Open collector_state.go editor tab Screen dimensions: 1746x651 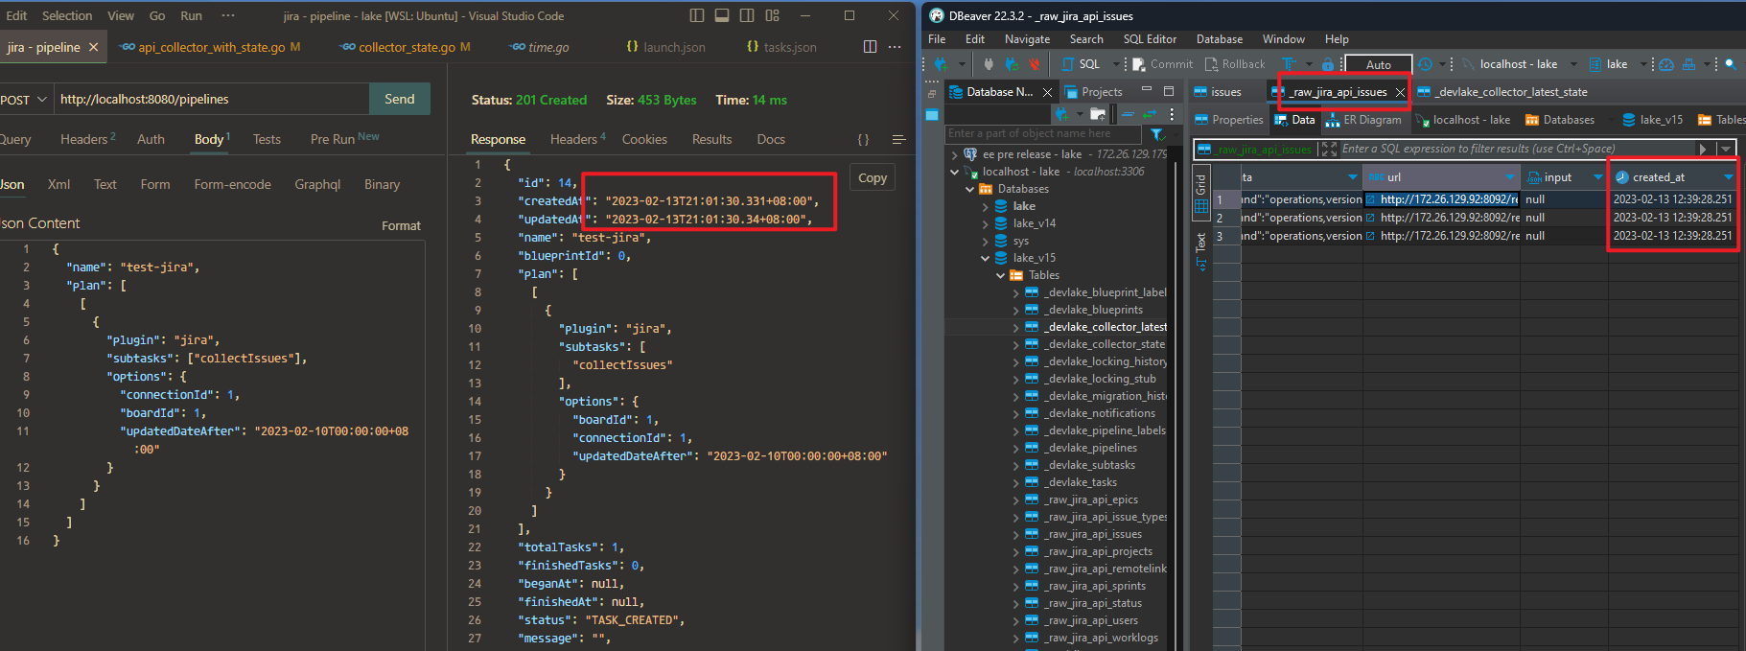tap(406, 47)
